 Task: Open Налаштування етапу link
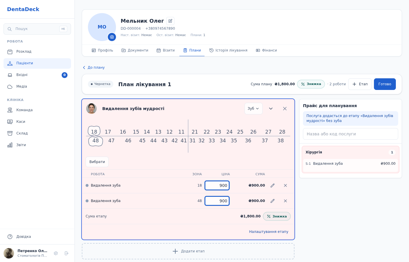point(269,232)
